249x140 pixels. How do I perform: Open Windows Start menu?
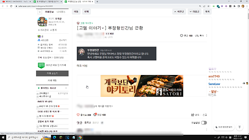coord(3,138)
